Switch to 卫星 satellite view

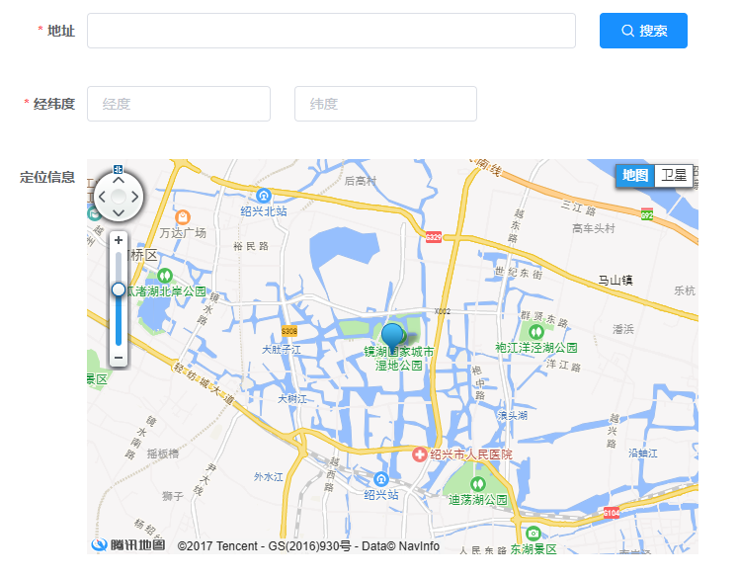(674, 176)
